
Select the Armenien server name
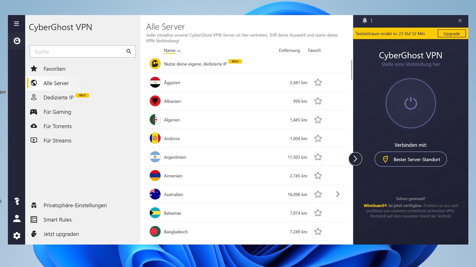(173, 176)
